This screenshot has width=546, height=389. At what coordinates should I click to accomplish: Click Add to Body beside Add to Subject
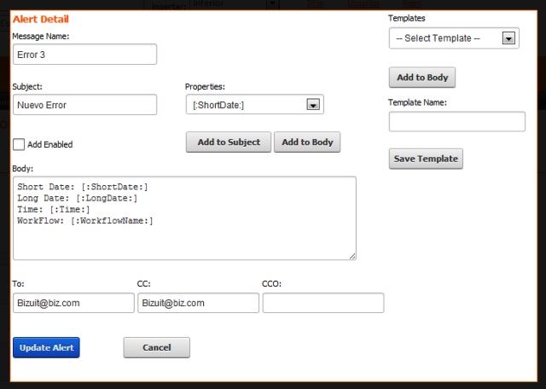click(307, 142)
